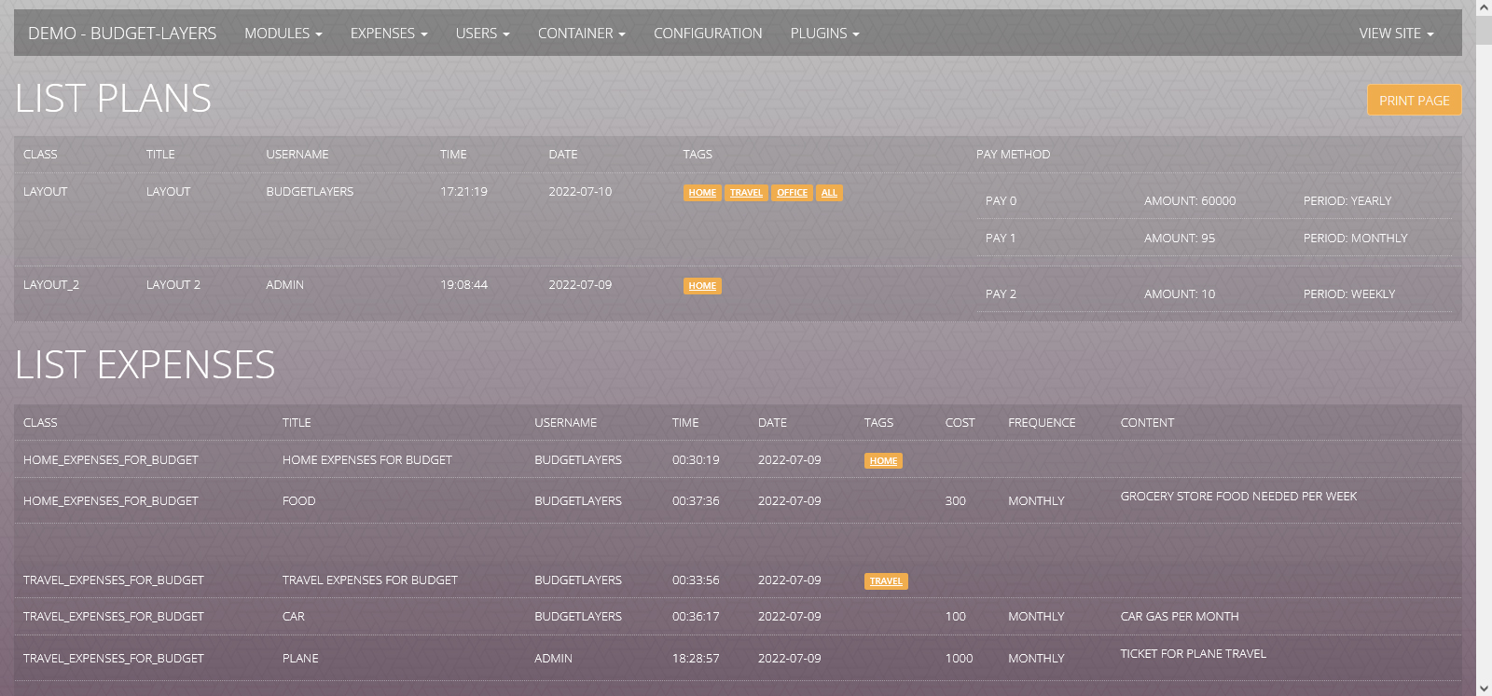Click the Demo - Budget-Layers brand link

[122, 34]
